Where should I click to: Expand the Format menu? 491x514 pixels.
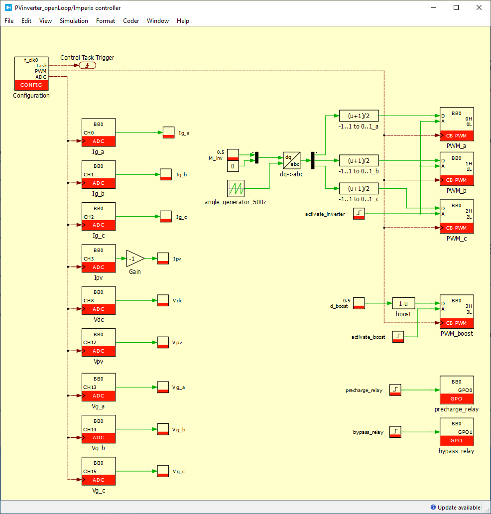pyautogui.click(x=105, y=21)
